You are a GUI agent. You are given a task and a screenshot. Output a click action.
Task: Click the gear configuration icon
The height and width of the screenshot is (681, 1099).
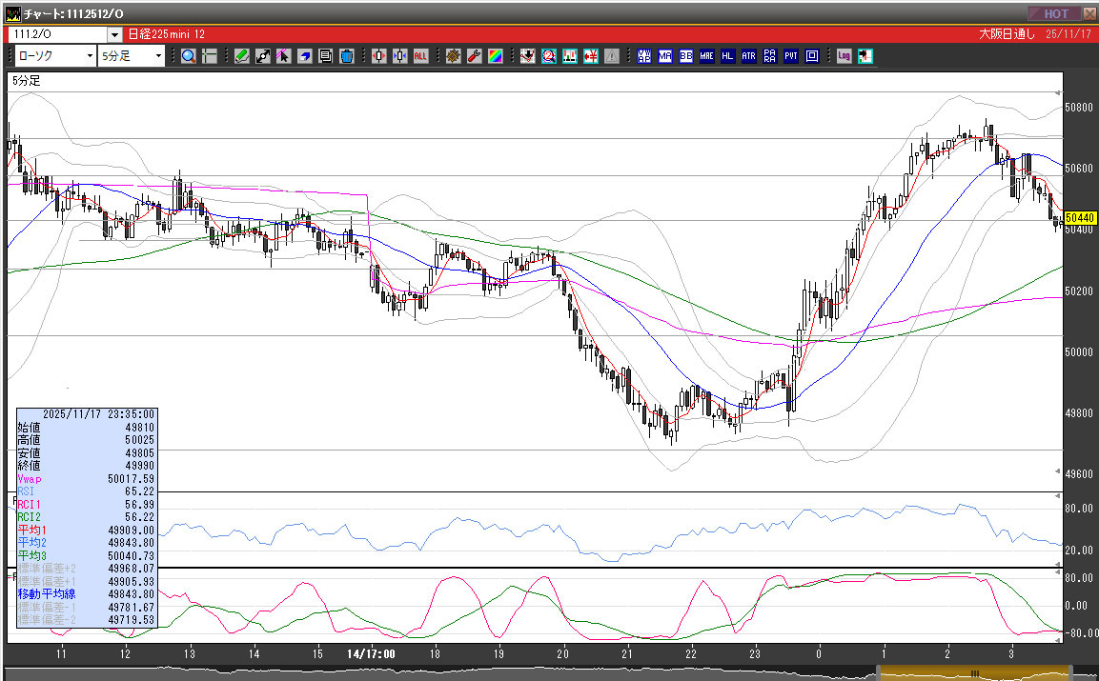(453, 56)
